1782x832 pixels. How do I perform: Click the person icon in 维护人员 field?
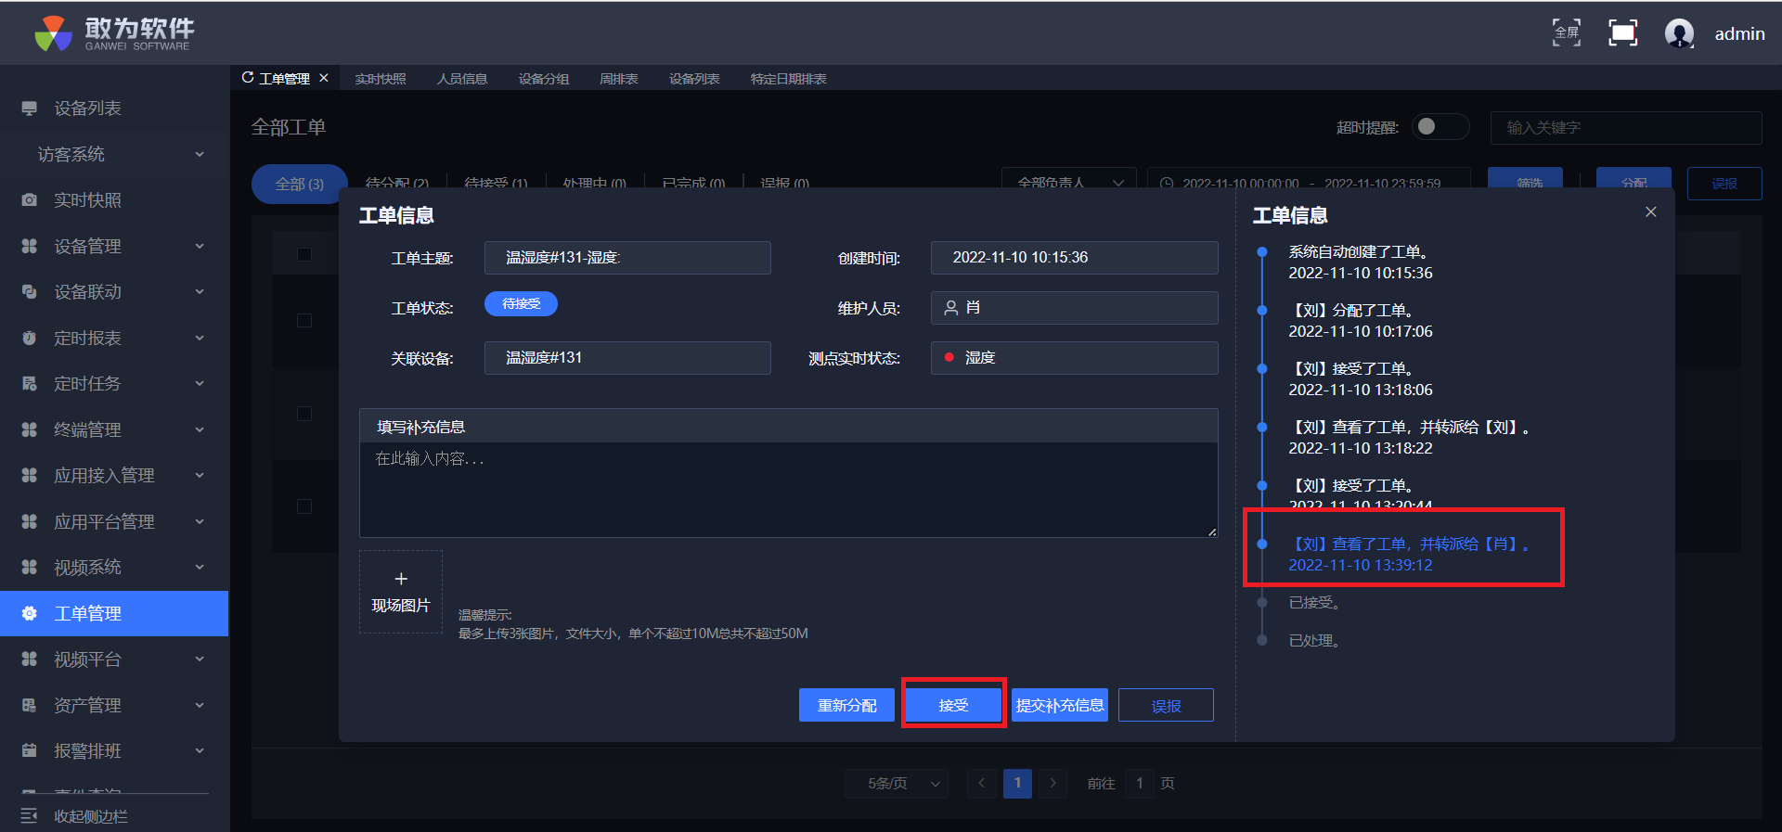coord(951,308)
